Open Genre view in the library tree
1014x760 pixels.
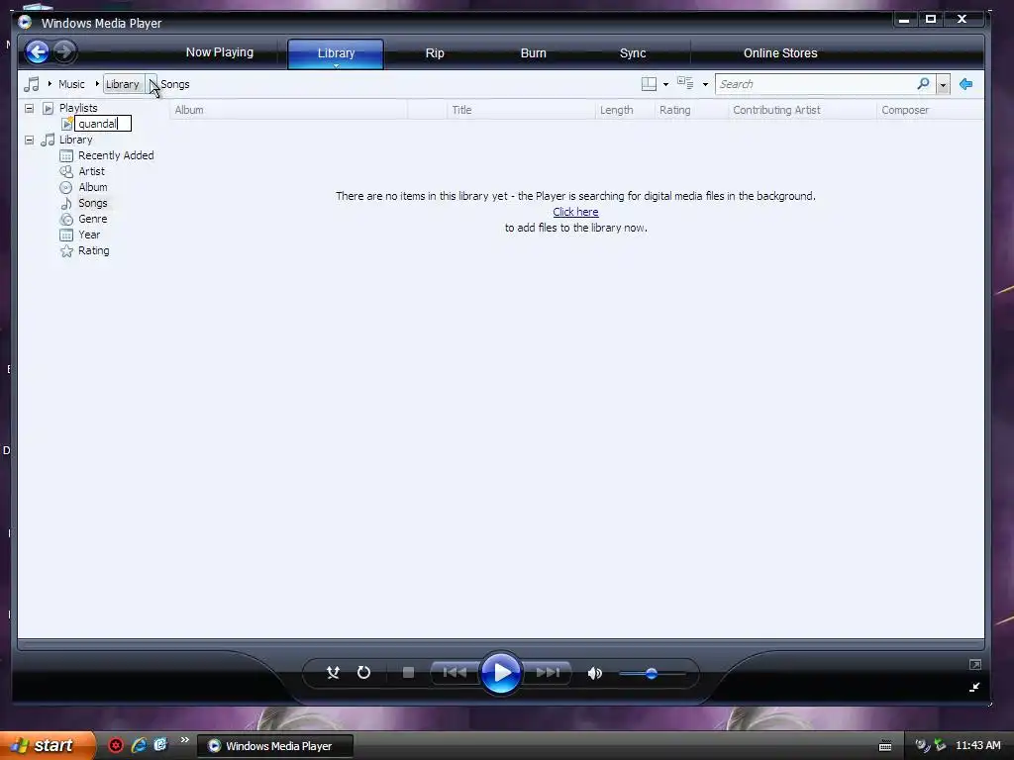pos(92,219)
